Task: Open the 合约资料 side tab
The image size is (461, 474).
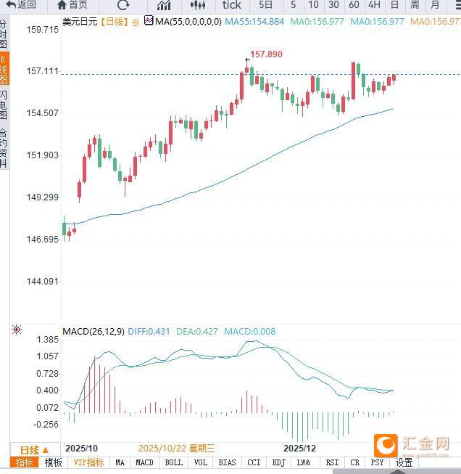Action: (x=4, y=148)
